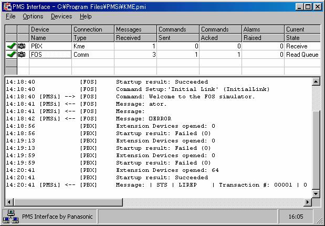Open the Devices menu

[x=61, y=16]
